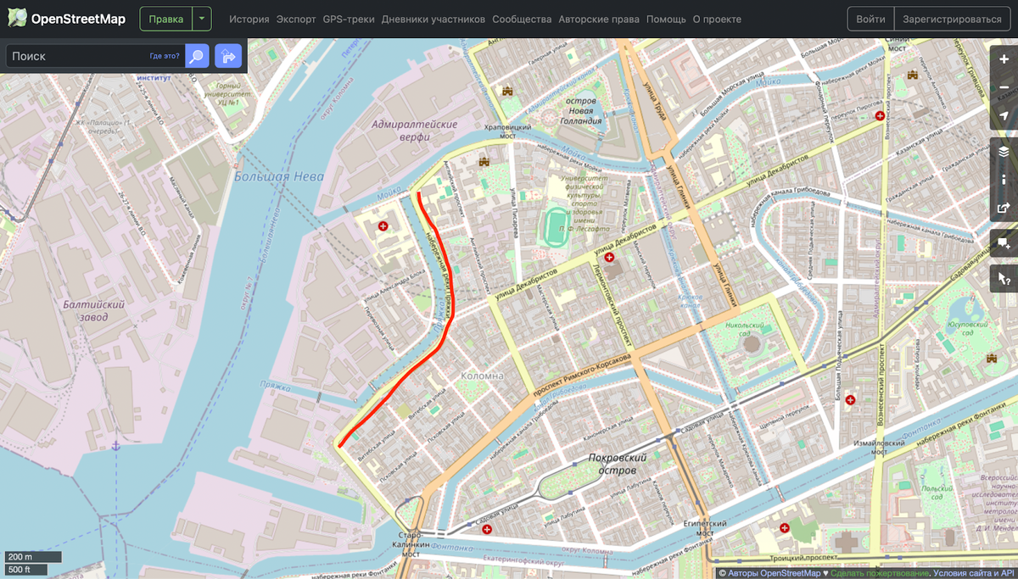
Task: Open GPS-треки in the header
Action: 349,19
